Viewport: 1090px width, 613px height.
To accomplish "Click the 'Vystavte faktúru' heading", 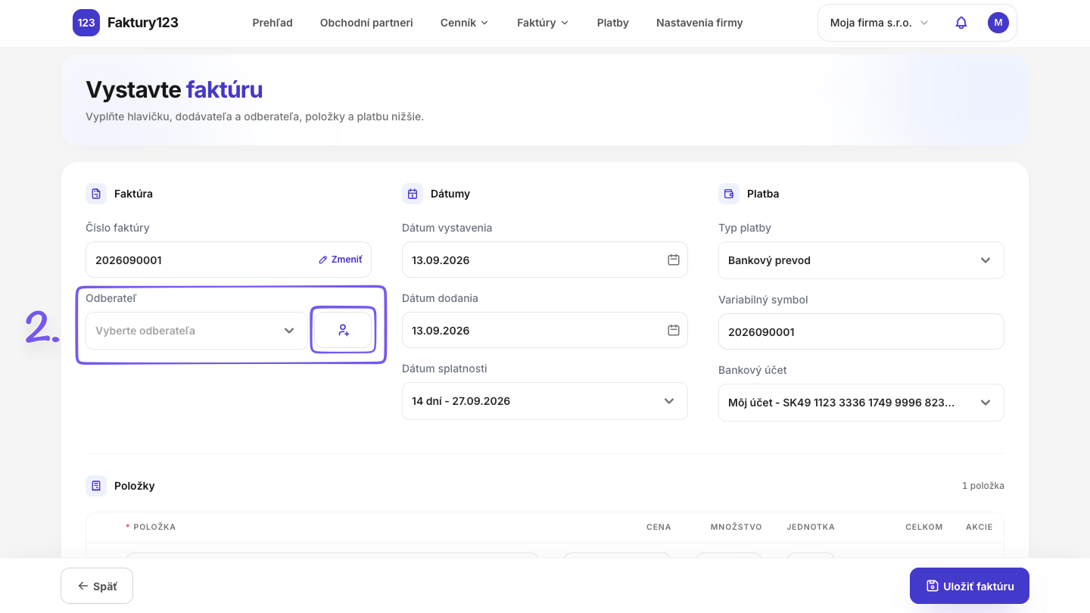I will coord(174,89).
